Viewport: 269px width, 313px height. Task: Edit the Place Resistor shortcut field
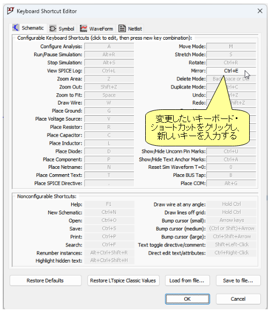click(109, 127)
